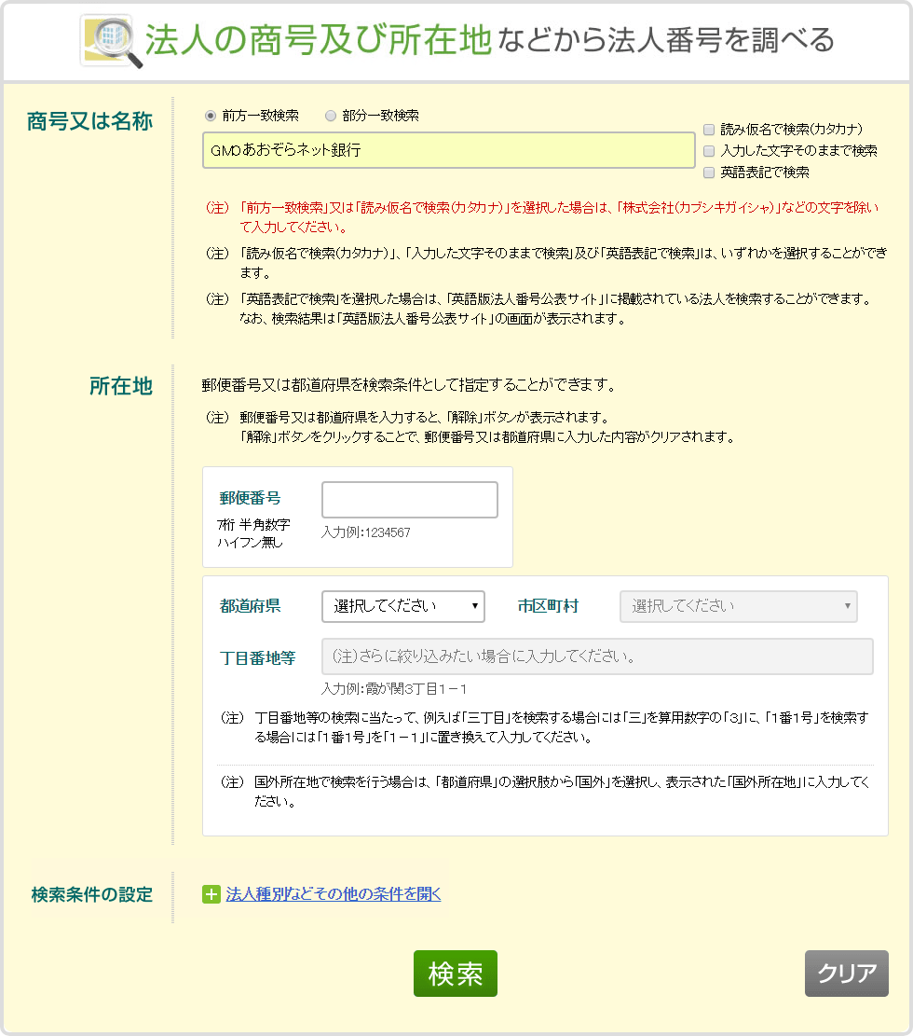Click the 商号又は名称 section heading
The image size is (913, 1036).
pyautogui.click(x=89, y=122)
